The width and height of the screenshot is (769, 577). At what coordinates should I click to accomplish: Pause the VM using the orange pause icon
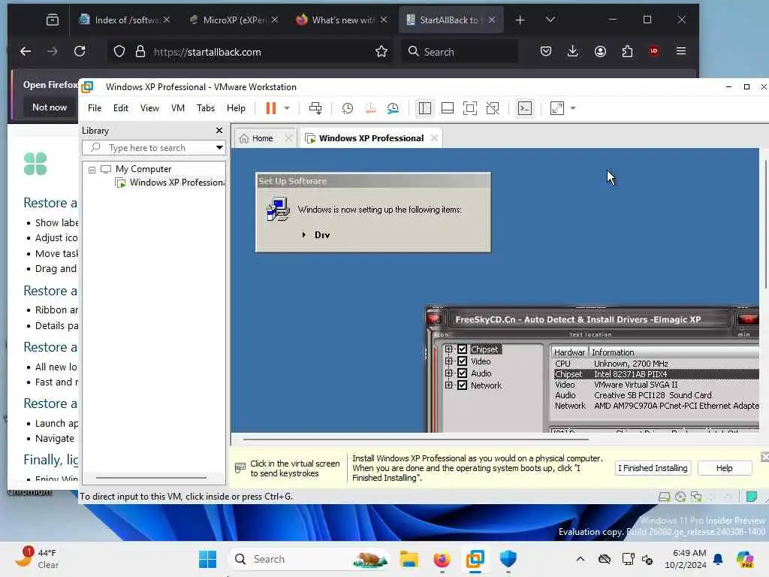point(270,108)
